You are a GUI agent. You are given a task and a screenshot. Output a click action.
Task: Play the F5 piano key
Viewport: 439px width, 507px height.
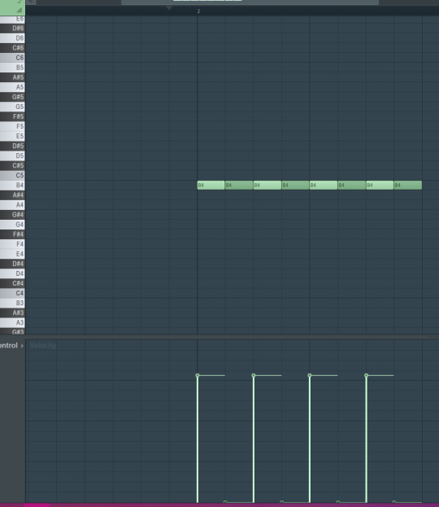12,126
